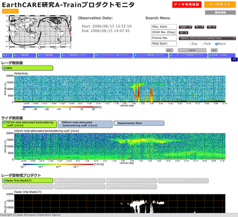Open the Orbit No. (Day) dropdown
Viewport: 238px width, 217px height.
point(183,33)
